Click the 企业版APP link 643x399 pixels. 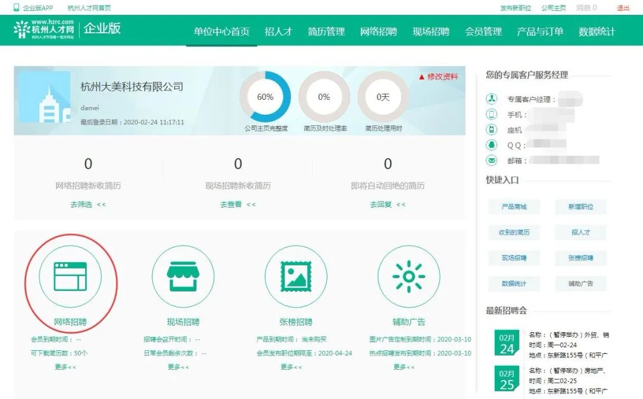[x=38, y=8]
